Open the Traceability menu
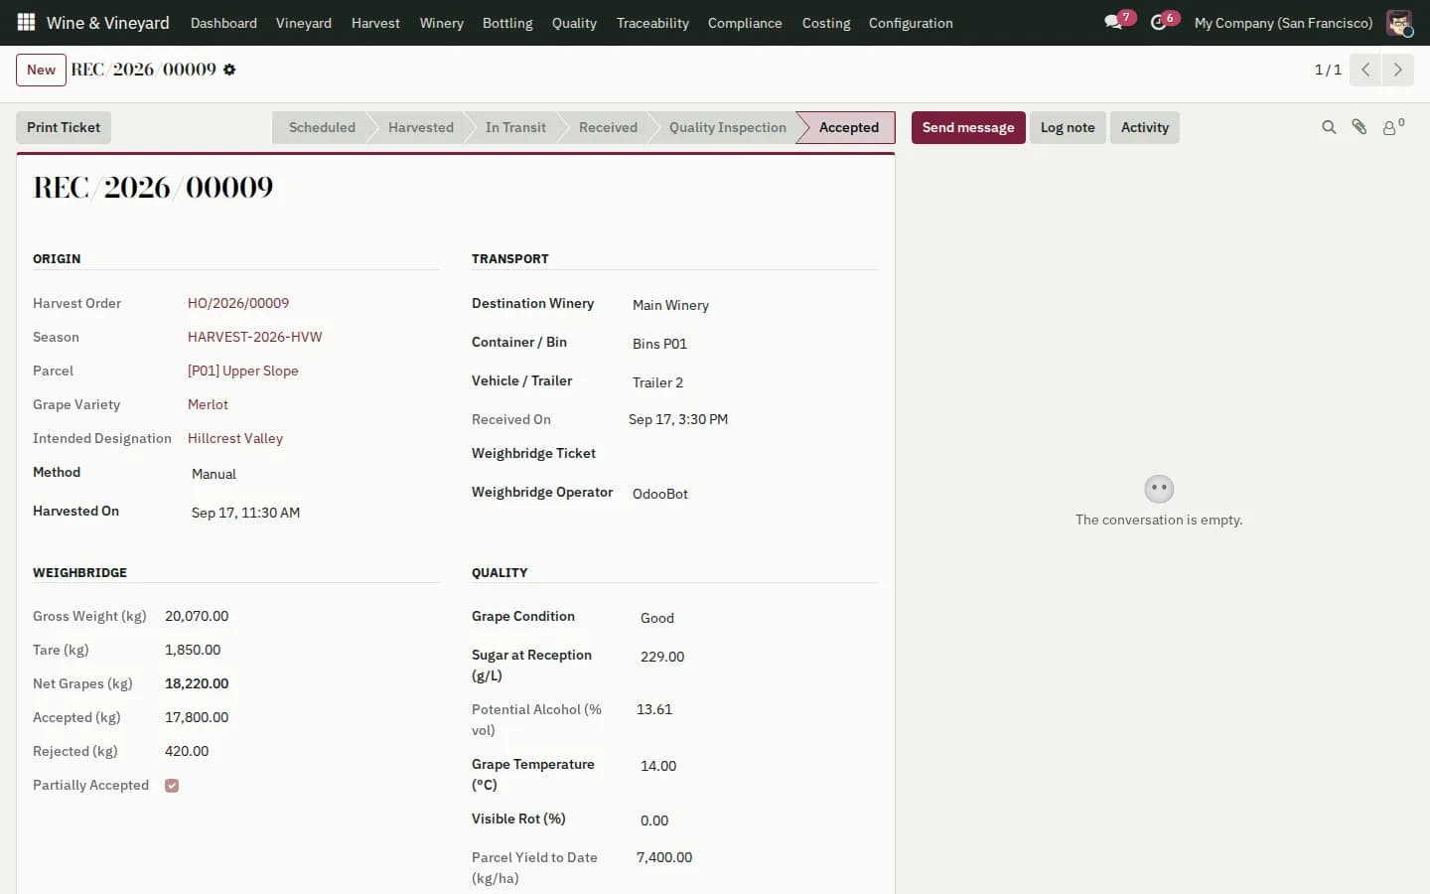Screen dimensions: 1430x894 652,23
